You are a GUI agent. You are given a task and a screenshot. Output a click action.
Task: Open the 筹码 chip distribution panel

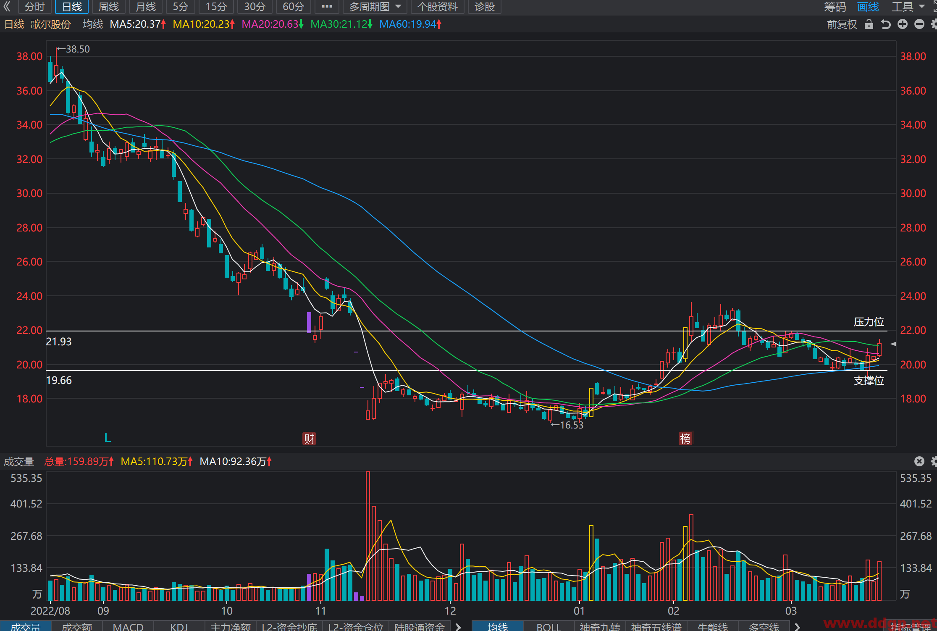835,7
